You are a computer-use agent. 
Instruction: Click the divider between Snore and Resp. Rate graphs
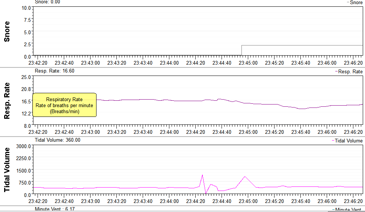click(182, 68)
